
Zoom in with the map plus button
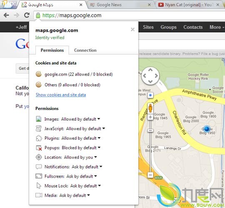pos(150,117)
